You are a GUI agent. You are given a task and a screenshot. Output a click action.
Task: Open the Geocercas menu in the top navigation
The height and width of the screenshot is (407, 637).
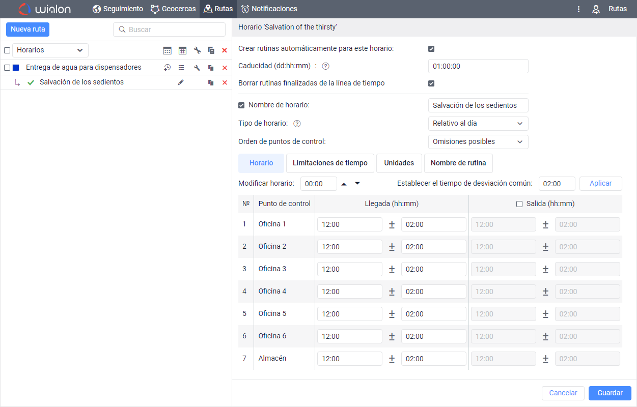[173, 9]
